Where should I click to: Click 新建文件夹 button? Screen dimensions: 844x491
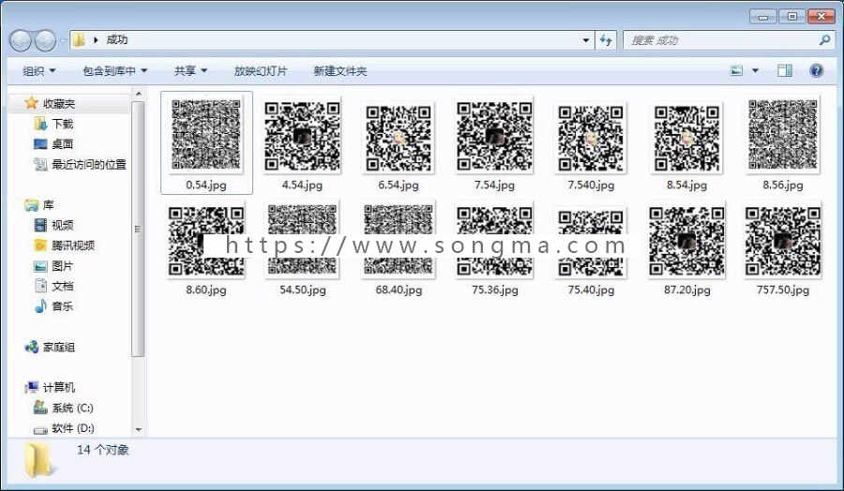340,71
